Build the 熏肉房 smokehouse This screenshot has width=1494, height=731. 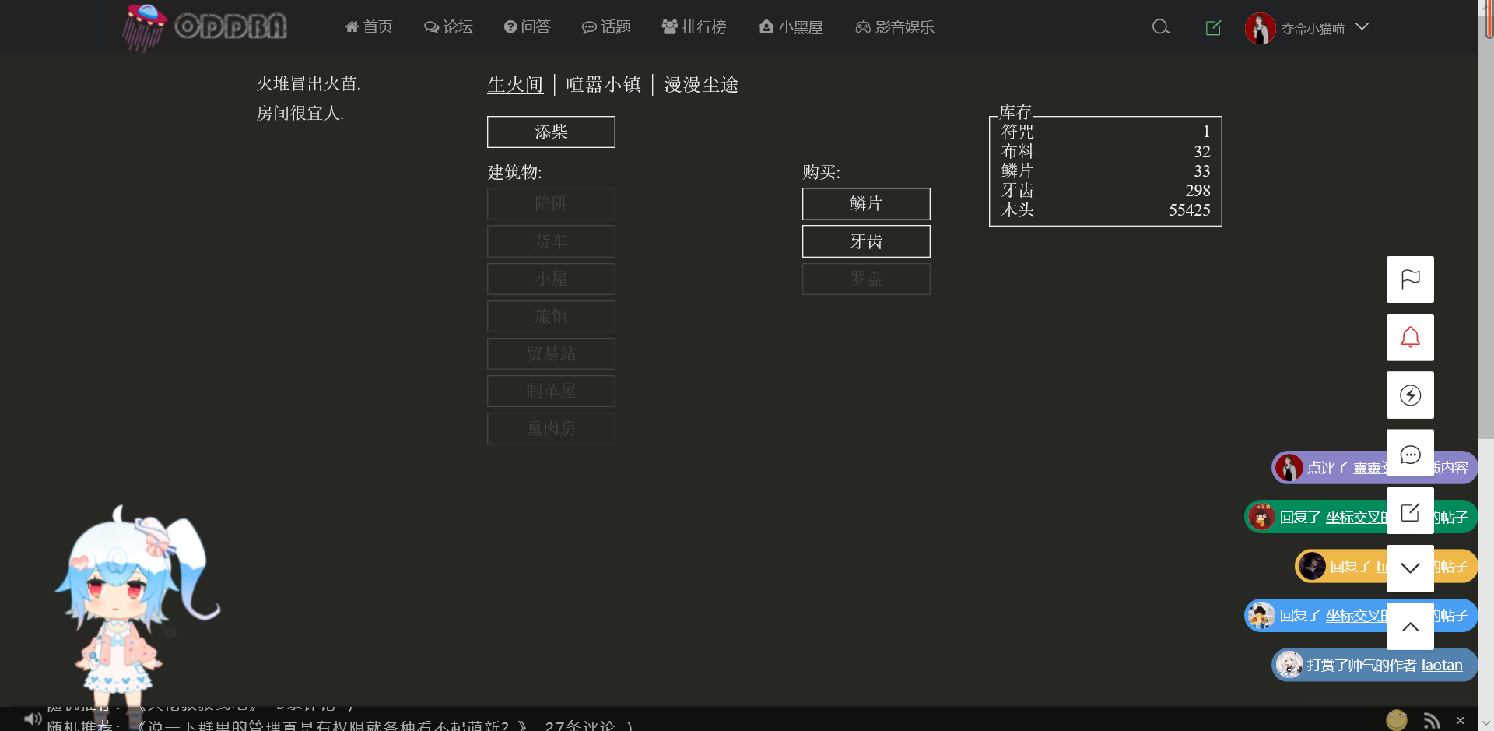[551, 429]
